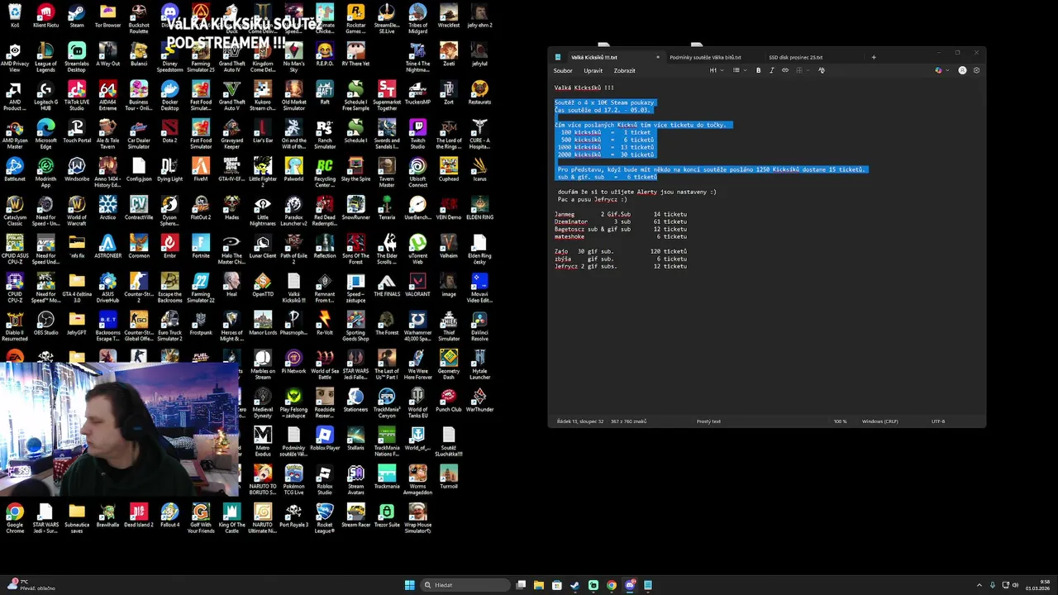Click UTF-8 encoding indicator

coord(938,421)
